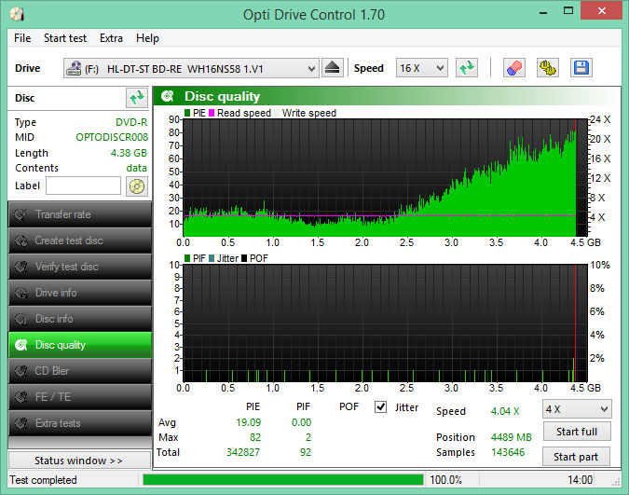Click the PIE total 342827
Viewport: 629px width, 495px height.
[243, 452]
